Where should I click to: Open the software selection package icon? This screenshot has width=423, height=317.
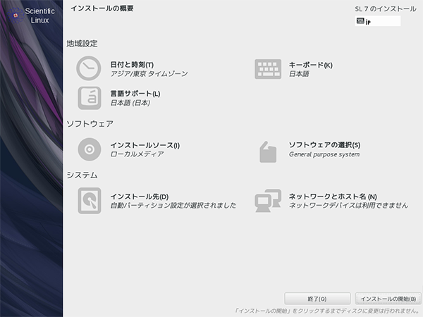click(268, 151)
